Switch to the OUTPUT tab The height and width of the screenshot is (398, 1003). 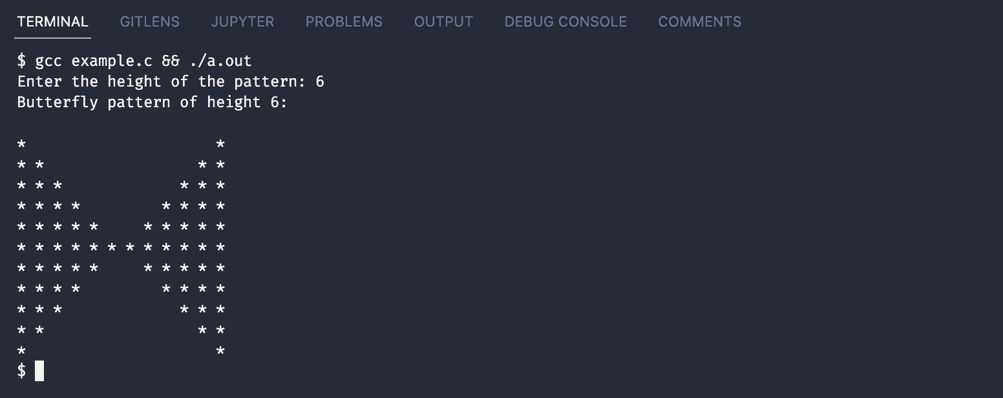443,21
